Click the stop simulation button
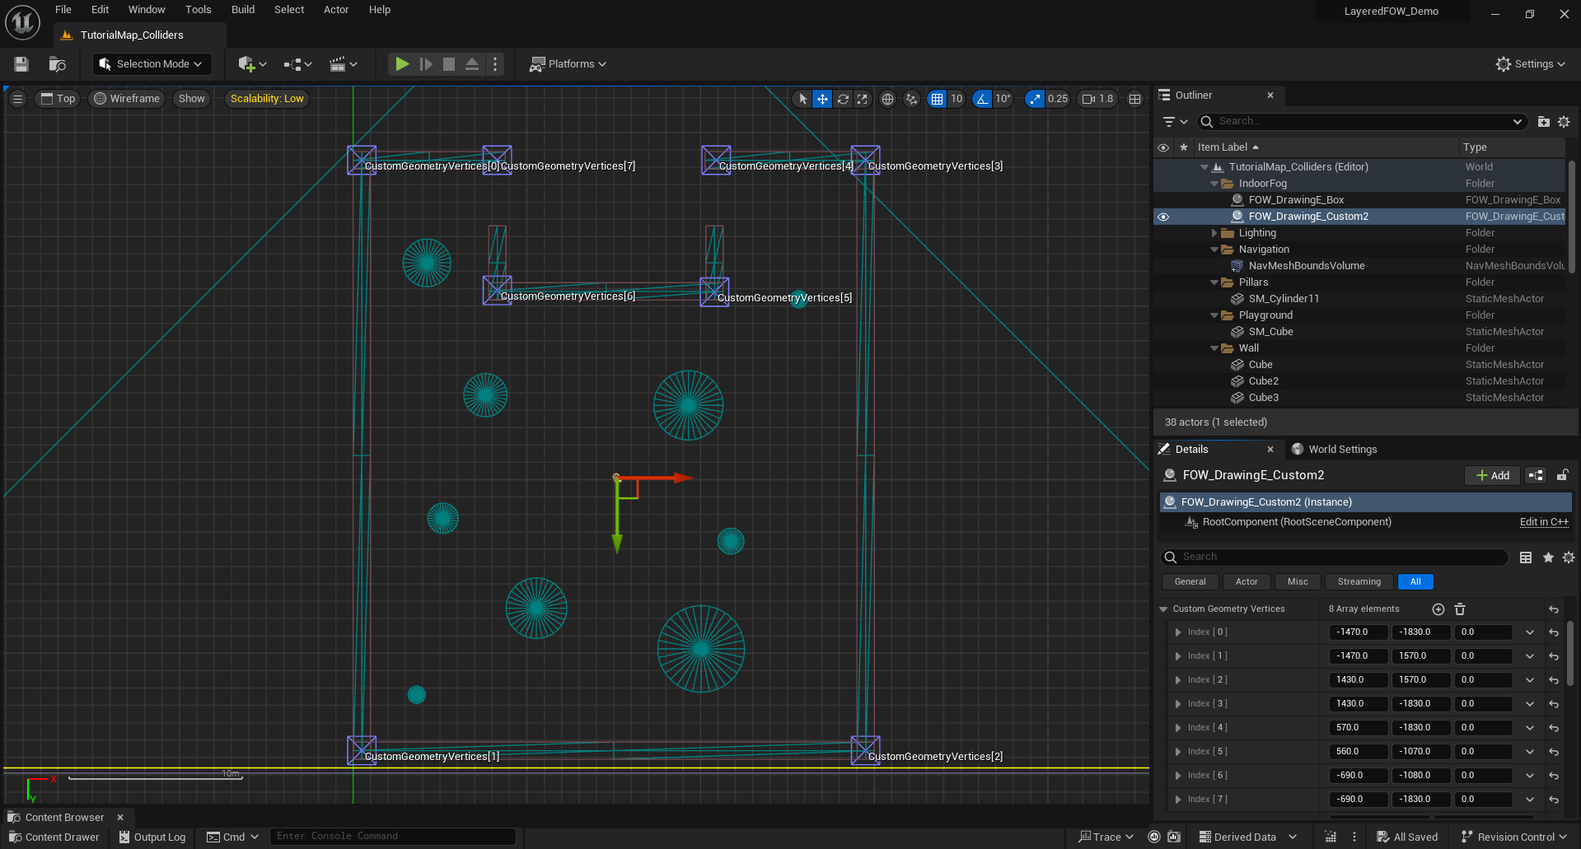The width and height of the screenshot is (1581, 849). [449, 64]
